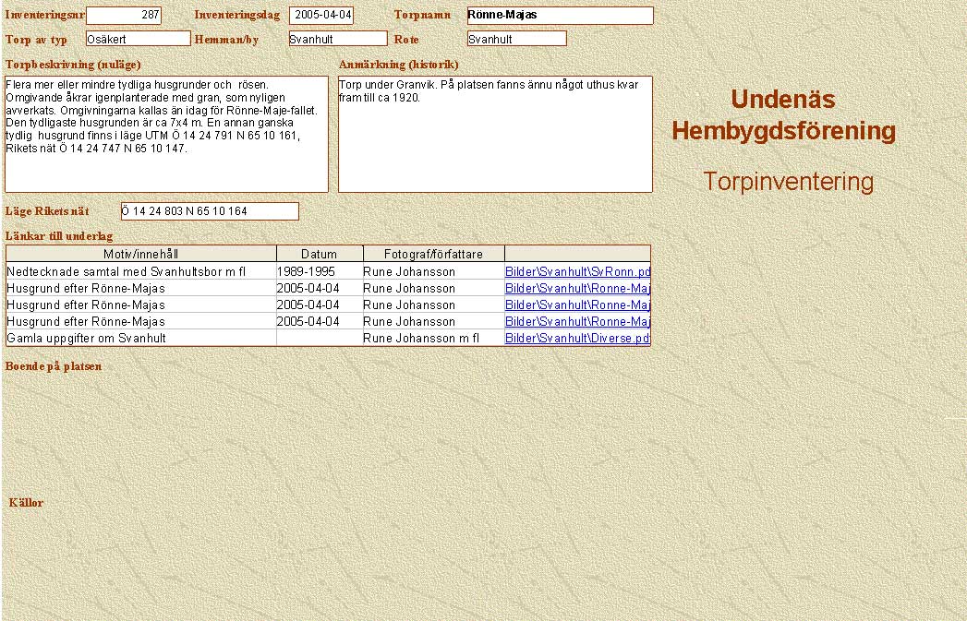Open the Bilder\Svanhult\Diverse link
This screenshot has width=967, height=621.
pos(577,339)
